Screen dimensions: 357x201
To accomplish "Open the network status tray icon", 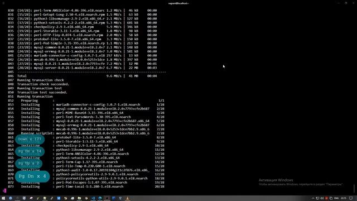I will click(x=317, y=199).
